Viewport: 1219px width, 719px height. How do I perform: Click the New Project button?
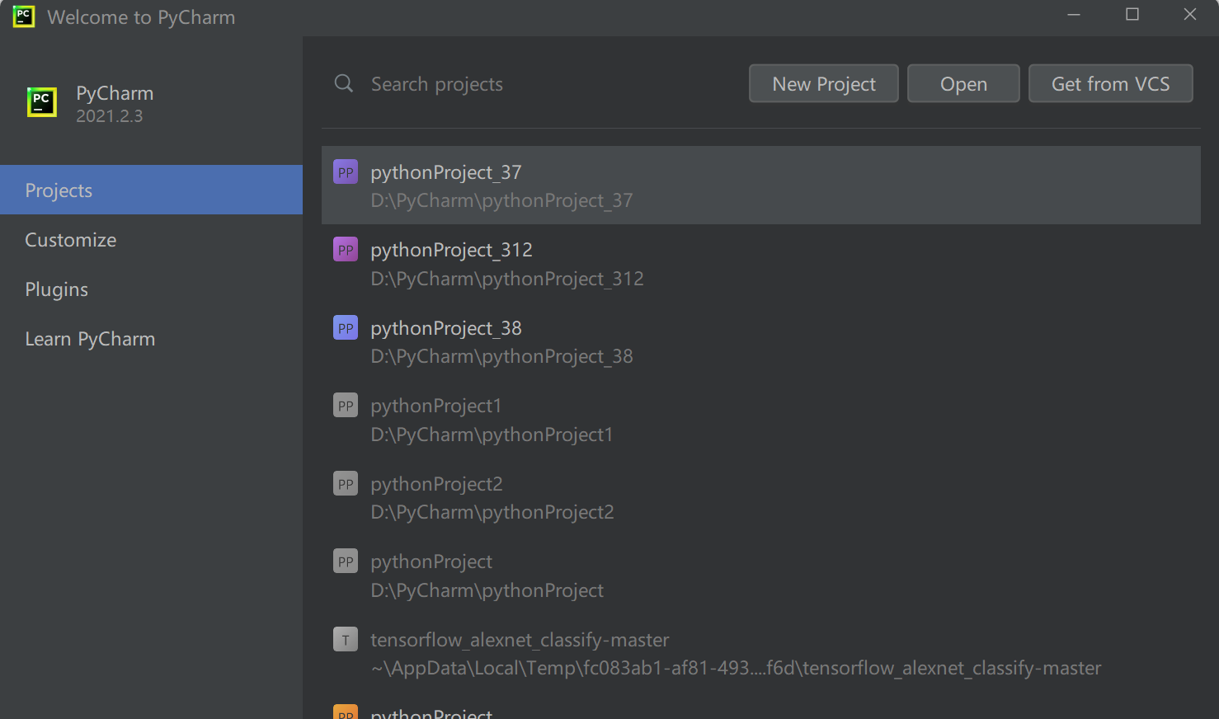coord(824,83)
